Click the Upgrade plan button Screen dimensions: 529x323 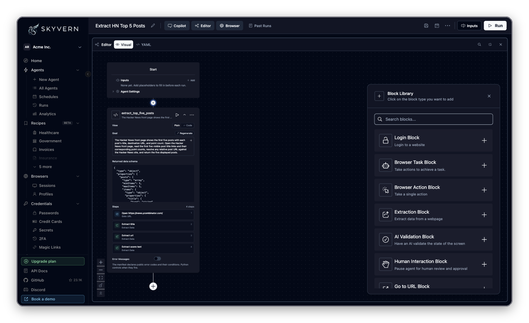point(53,261)
